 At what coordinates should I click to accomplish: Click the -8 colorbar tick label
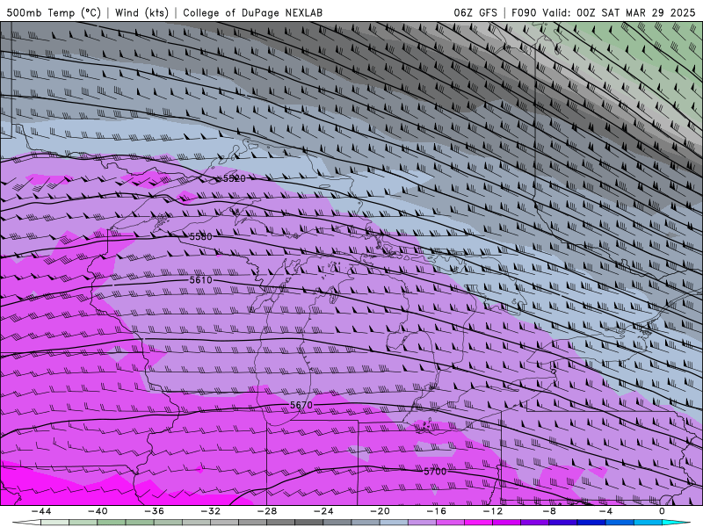point(549,511)
